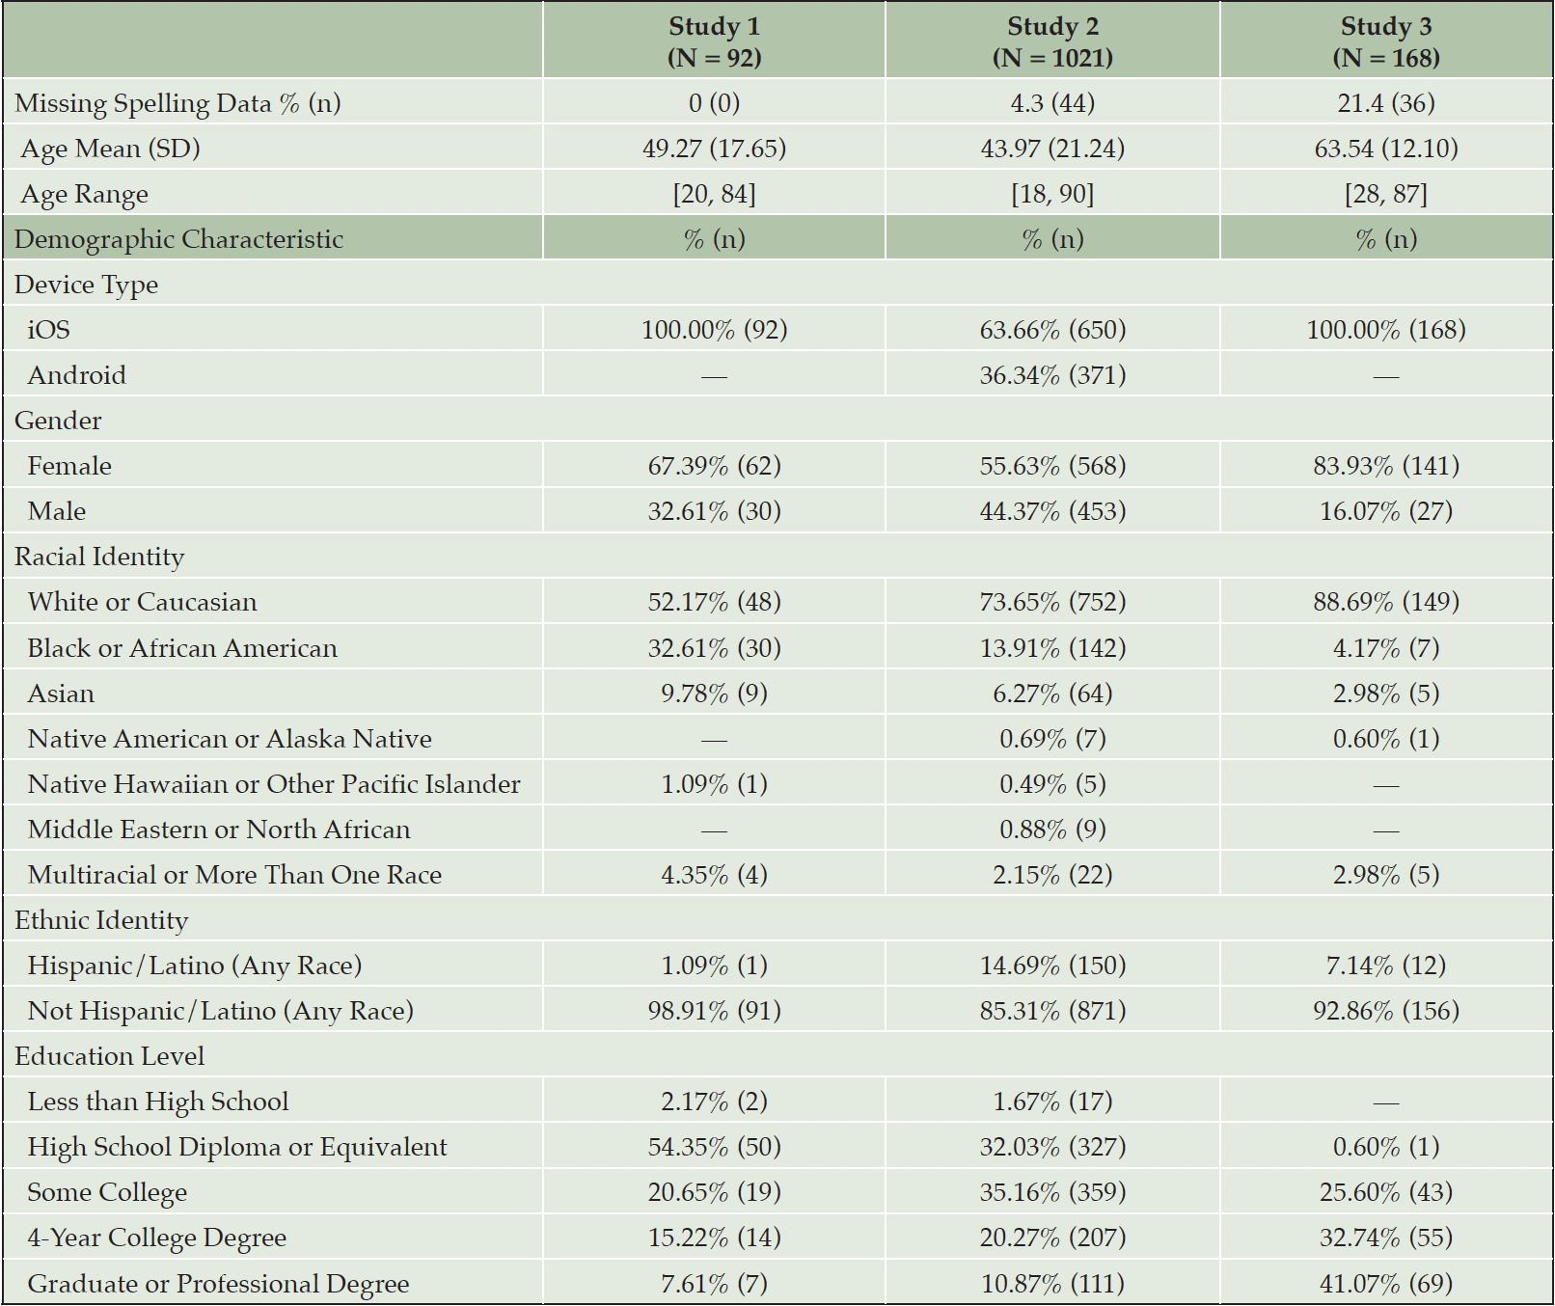Click the value 14.69% (150)

1052,966
